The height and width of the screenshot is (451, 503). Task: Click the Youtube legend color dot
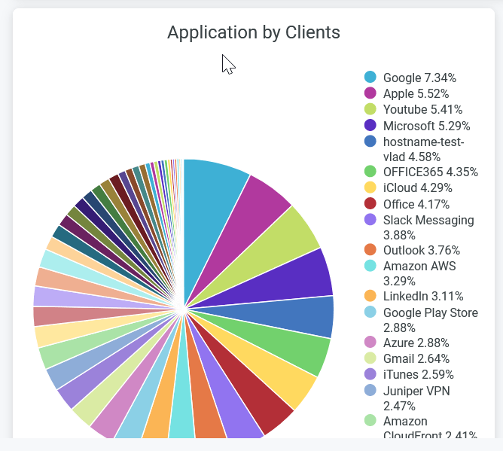click(370, 108)
